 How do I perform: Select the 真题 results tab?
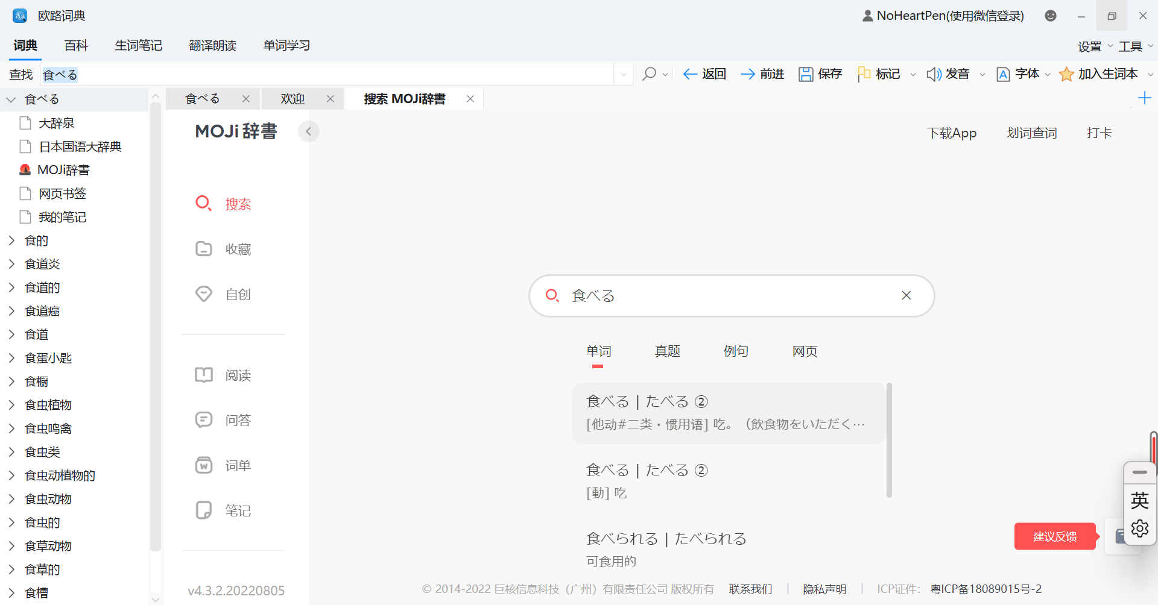tap(667, 351)
